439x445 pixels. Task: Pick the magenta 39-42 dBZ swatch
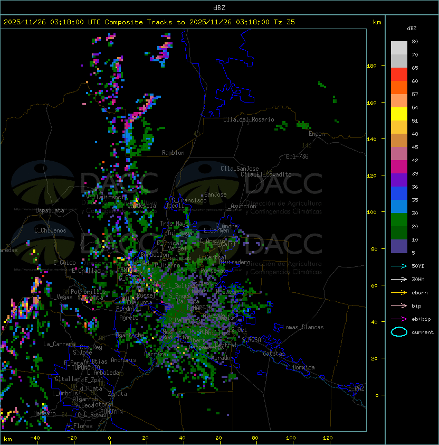pyautogui.click(x=399, y=167)
